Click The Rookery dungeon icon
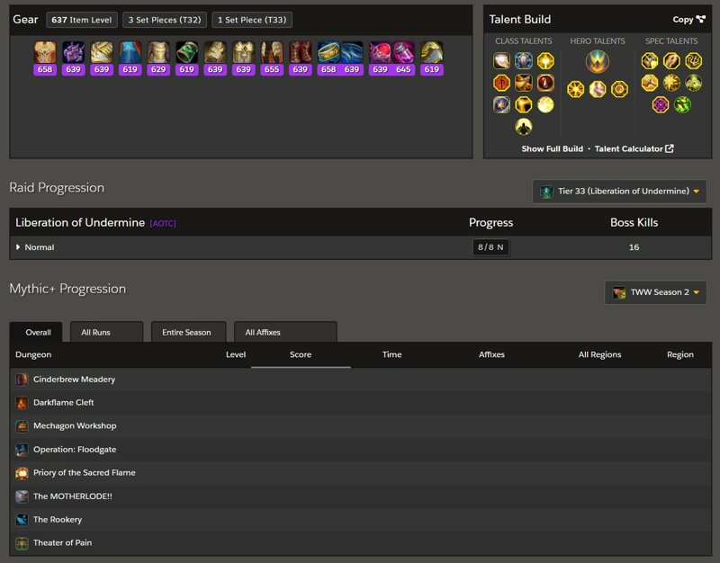Screen dimensions: 720x563 click(x=22, y=520)
